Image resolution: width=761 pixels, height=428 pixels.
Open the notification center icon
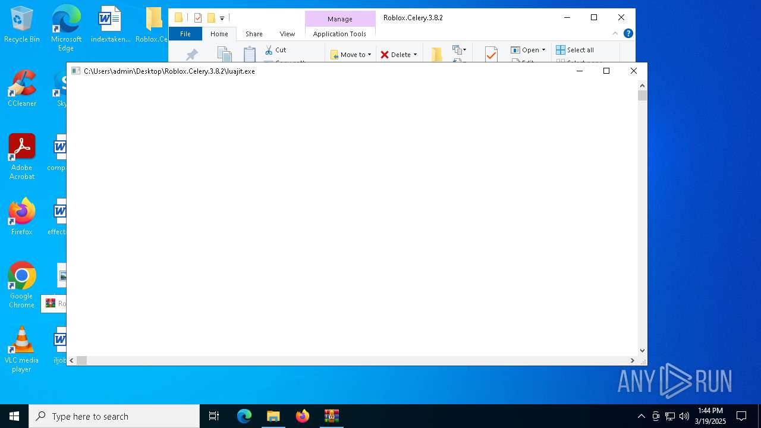click(x=741, y=416)
